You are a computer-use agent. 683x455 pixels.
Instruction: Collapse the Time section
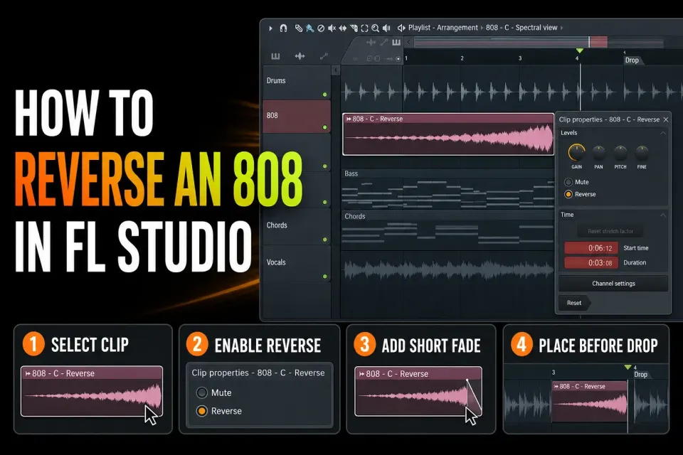click(x=662, y=215)
